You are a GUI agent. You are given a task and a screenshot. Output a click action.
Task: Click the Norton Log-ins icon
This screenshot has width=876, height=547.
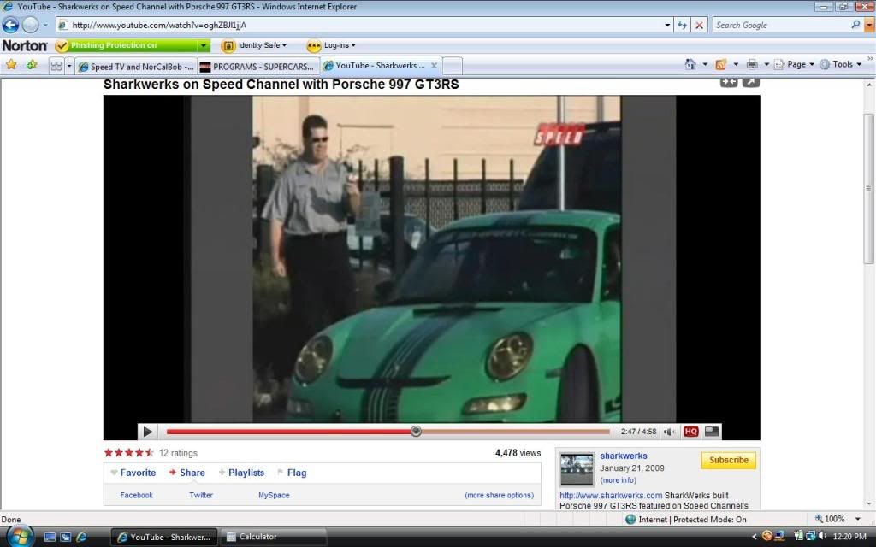314,46
